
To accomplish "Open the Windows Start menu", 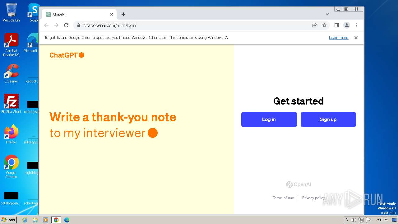I will (9, 220).
